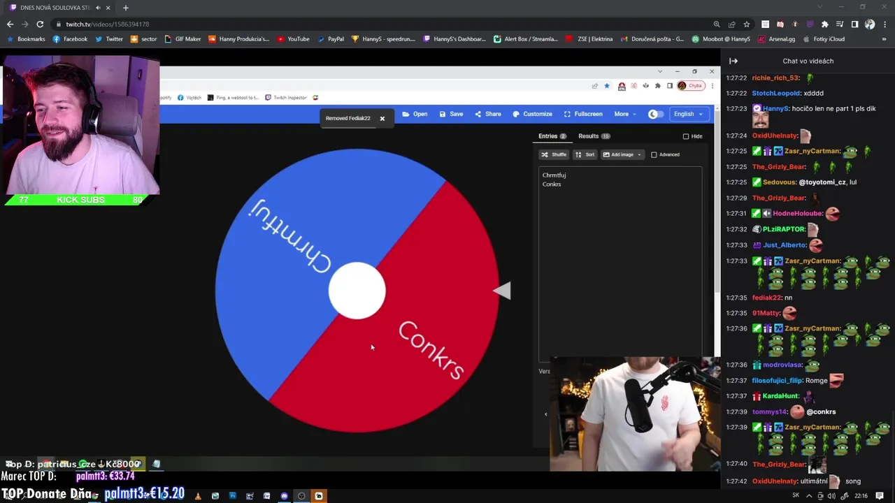This screenshot has height=503, width=895.
Task: Open the Moobot @ HannyS bookmark
Action: click(721, 39)
